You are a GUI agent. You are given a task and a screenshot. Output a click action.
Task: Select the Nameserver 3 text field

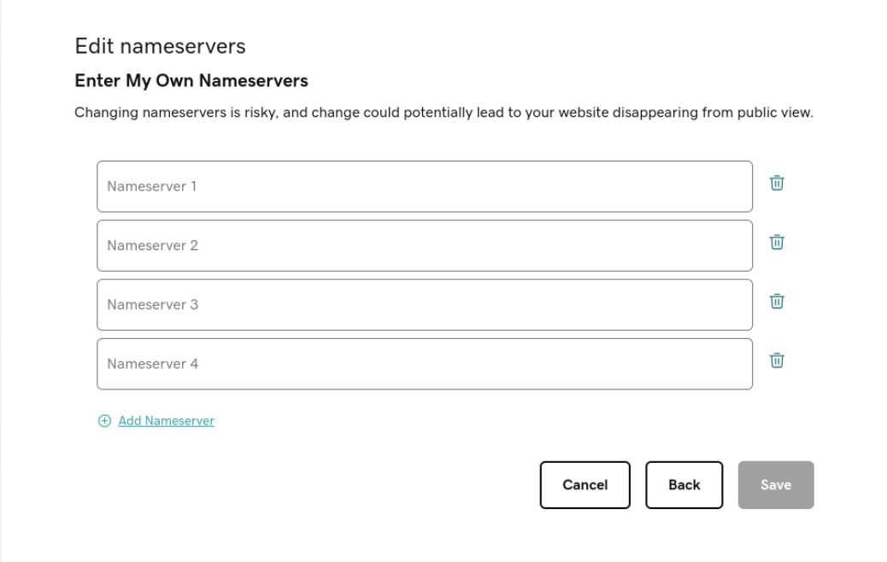click(425, 304)
